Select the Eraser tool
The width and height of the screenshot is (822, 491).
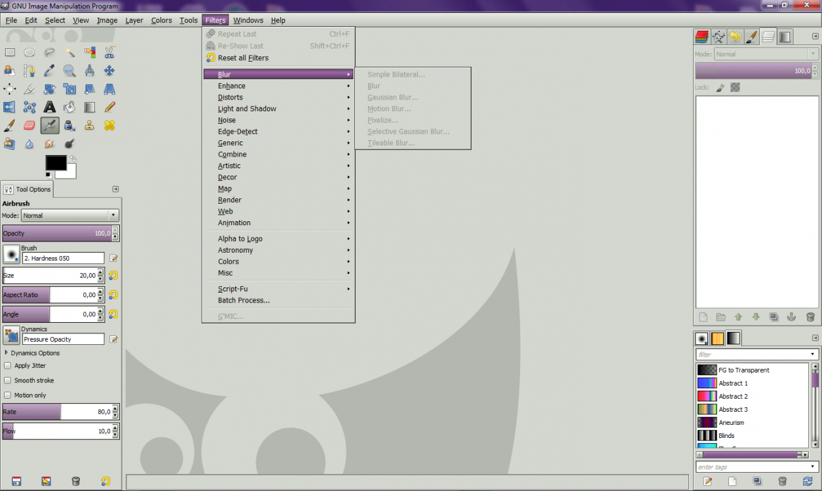tap(29, 125)
